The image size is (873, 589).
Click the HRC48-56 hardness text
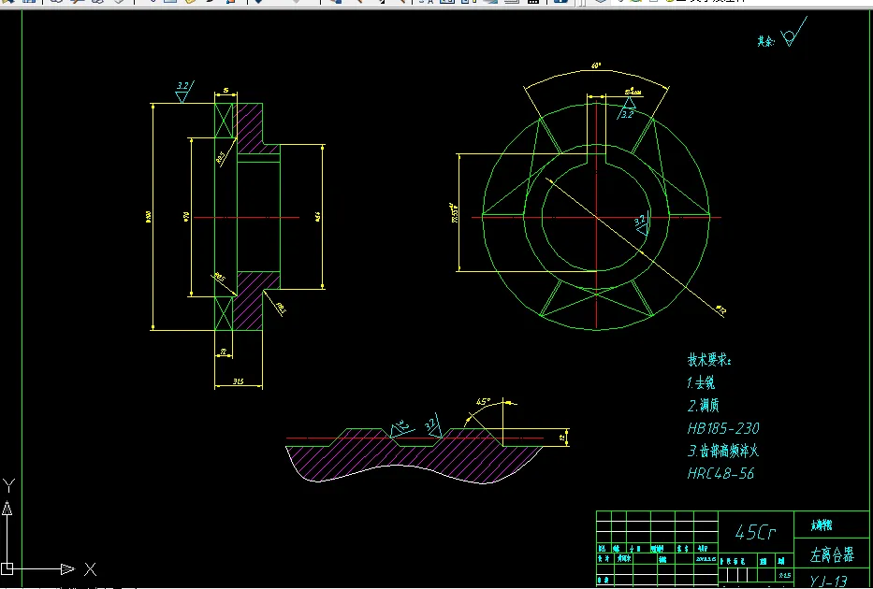coord(721,473)
